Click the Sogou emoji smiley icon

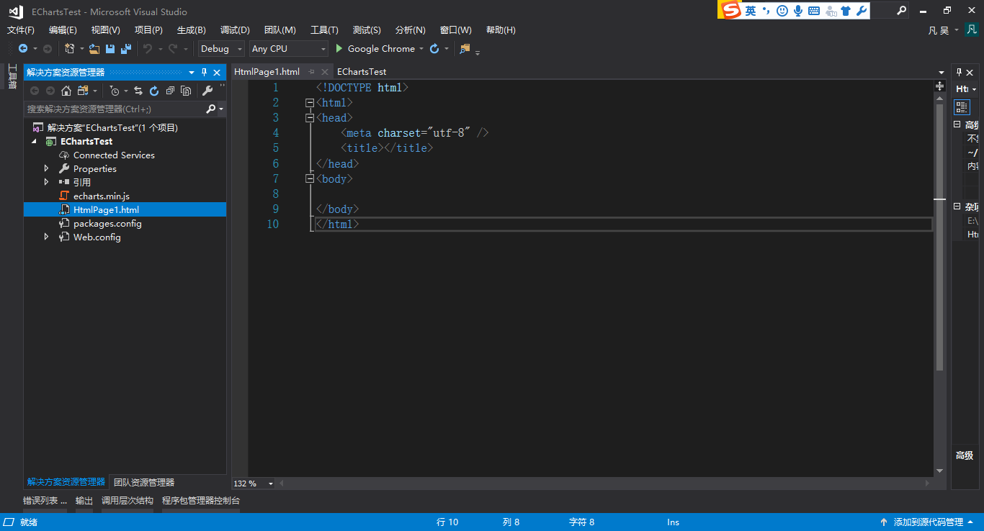(782, 11)
